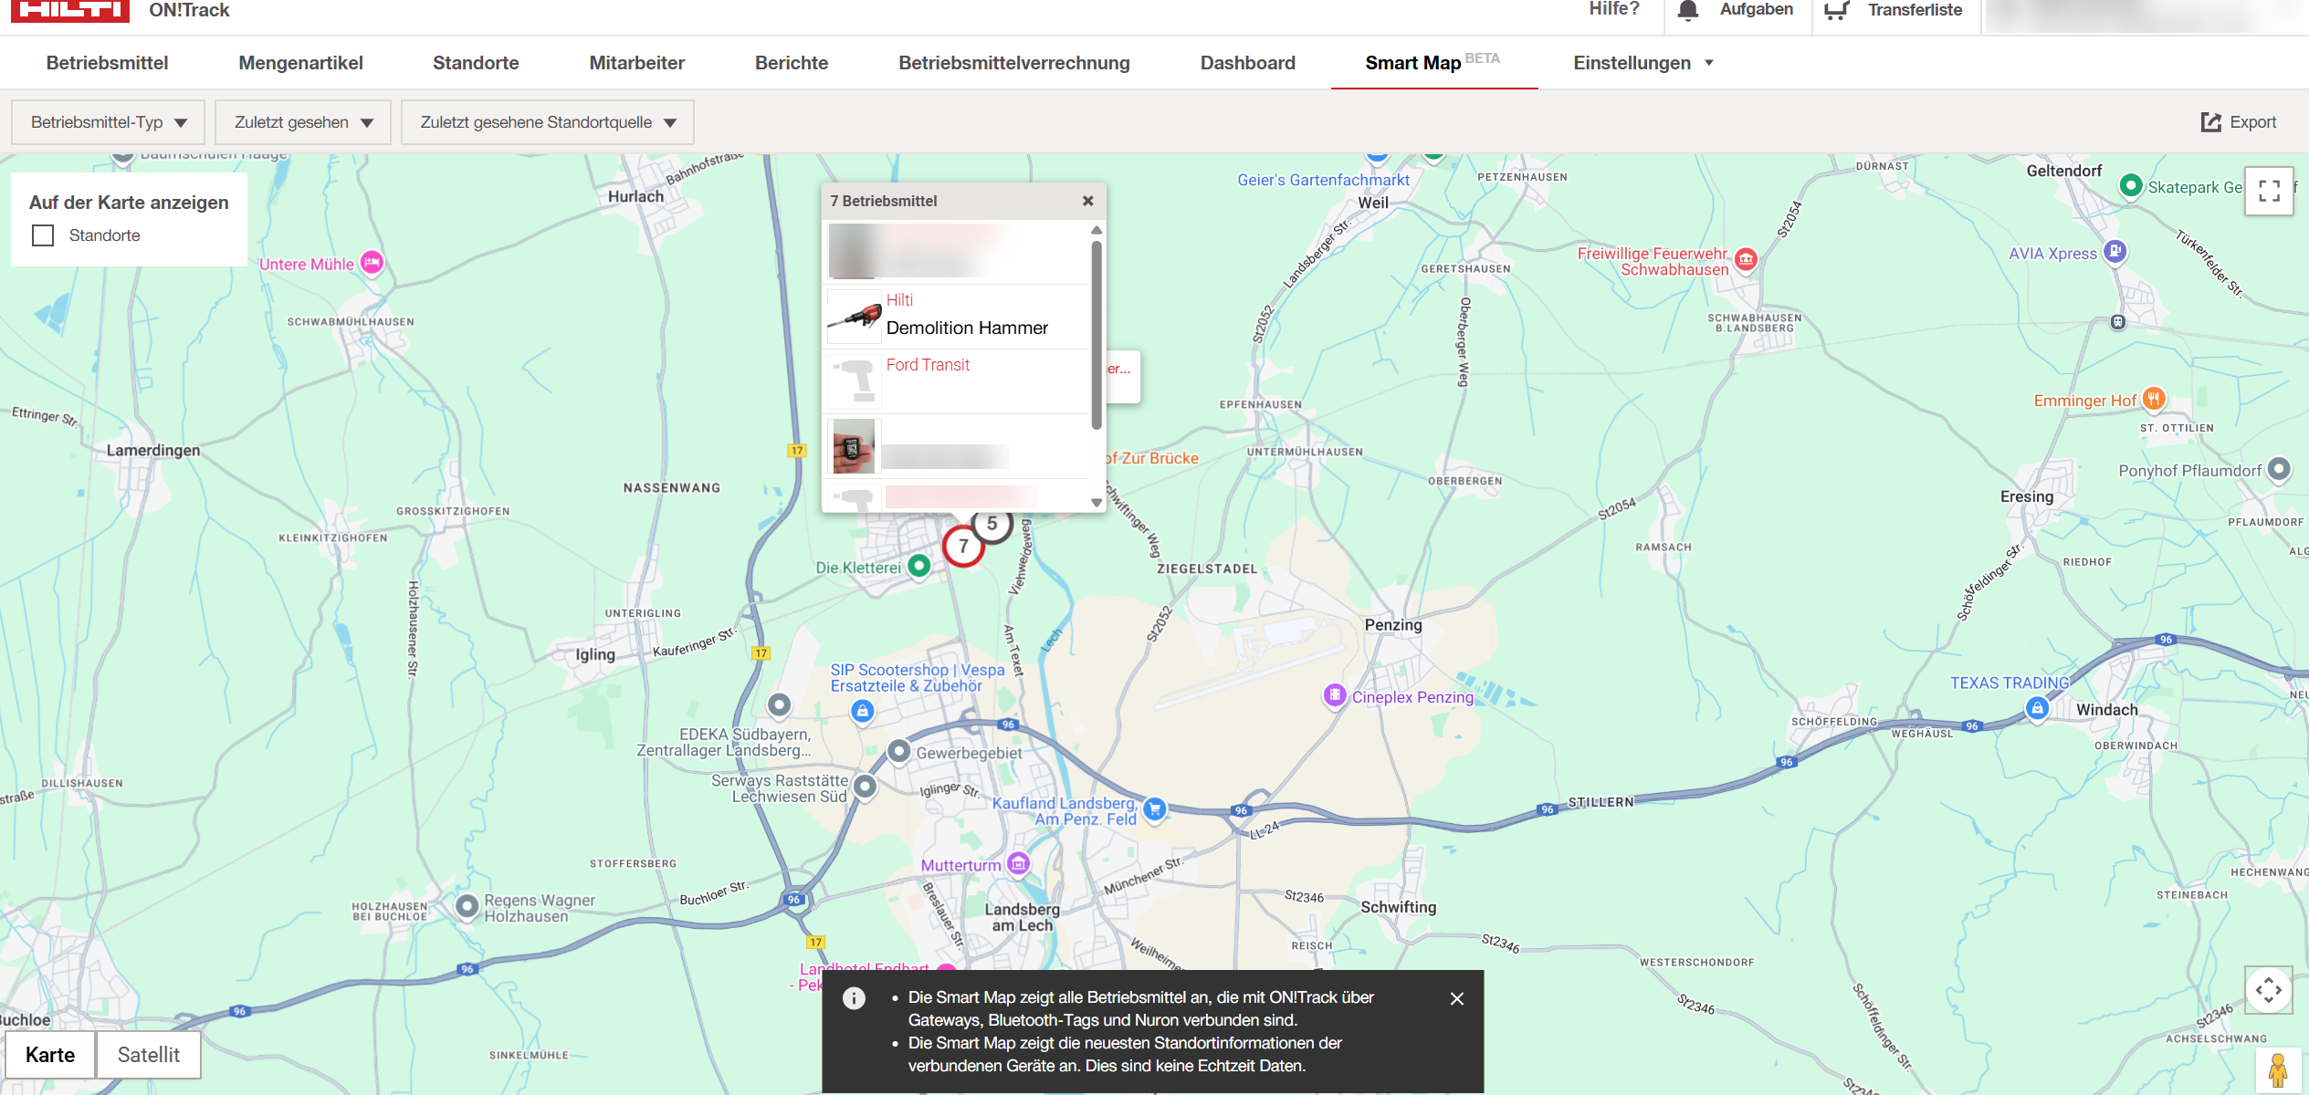
Task: Enable the Standorte checkbox
Action: coord(43,235)
